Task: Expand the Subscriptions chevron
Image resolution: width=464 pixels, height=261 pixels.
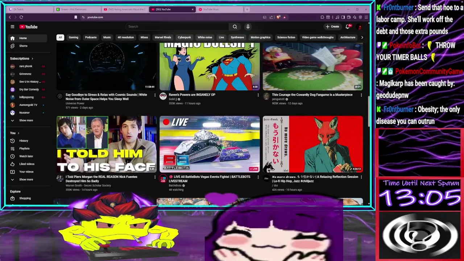Action: [x=32, y=58]
